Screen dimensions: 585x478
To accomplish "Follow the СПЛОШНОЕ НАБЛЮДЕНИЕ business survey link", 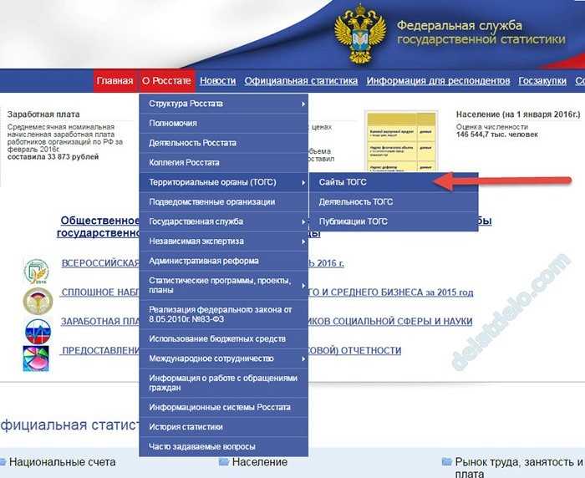I will tap(100, 292).
